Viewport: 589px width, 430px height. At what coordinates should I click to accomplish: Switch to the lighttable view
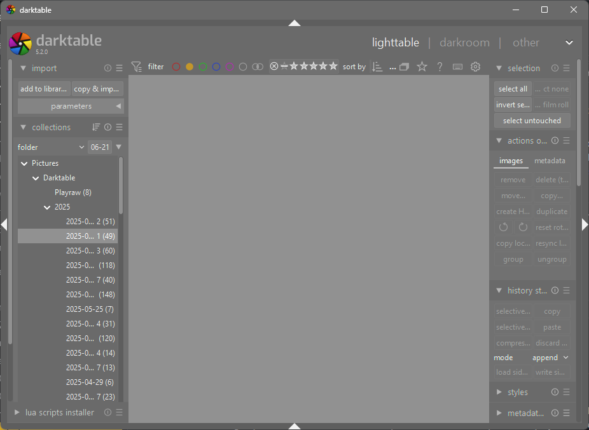(396, 43)
